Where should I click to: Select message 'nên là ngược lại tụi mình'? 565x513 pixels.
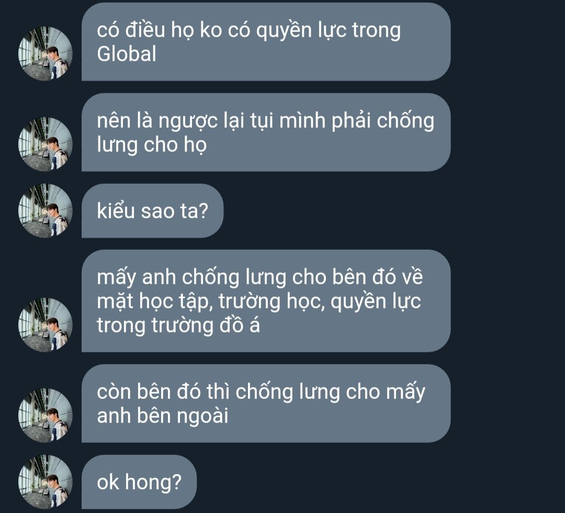(266, 132)
